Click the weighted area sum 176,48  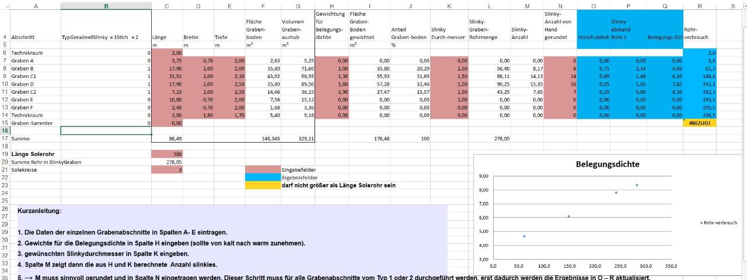pos(369,139)
